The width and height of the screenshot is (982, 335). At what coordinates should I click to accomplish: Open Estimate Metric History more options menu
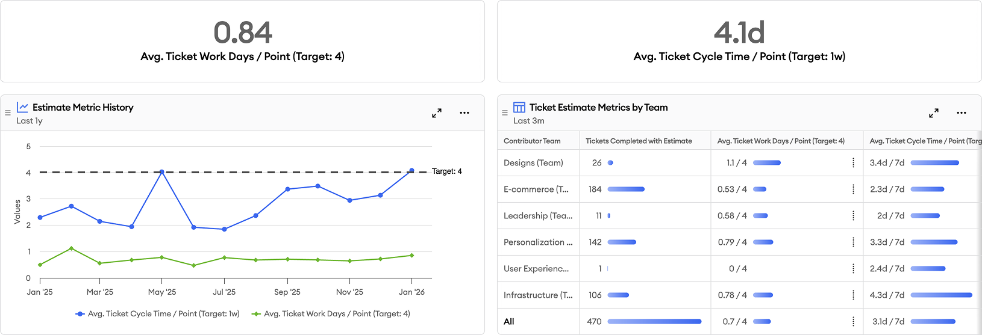(x=464, y=113)
